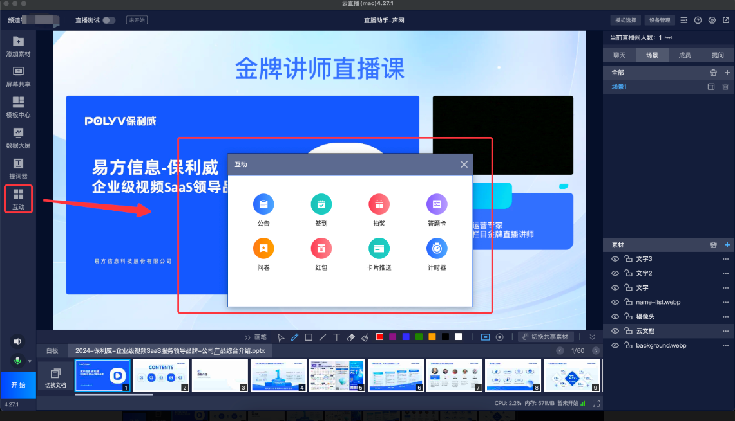Add new 素材 with blue plus
This screenshot has height=421, width=735.
coord(727,245)
